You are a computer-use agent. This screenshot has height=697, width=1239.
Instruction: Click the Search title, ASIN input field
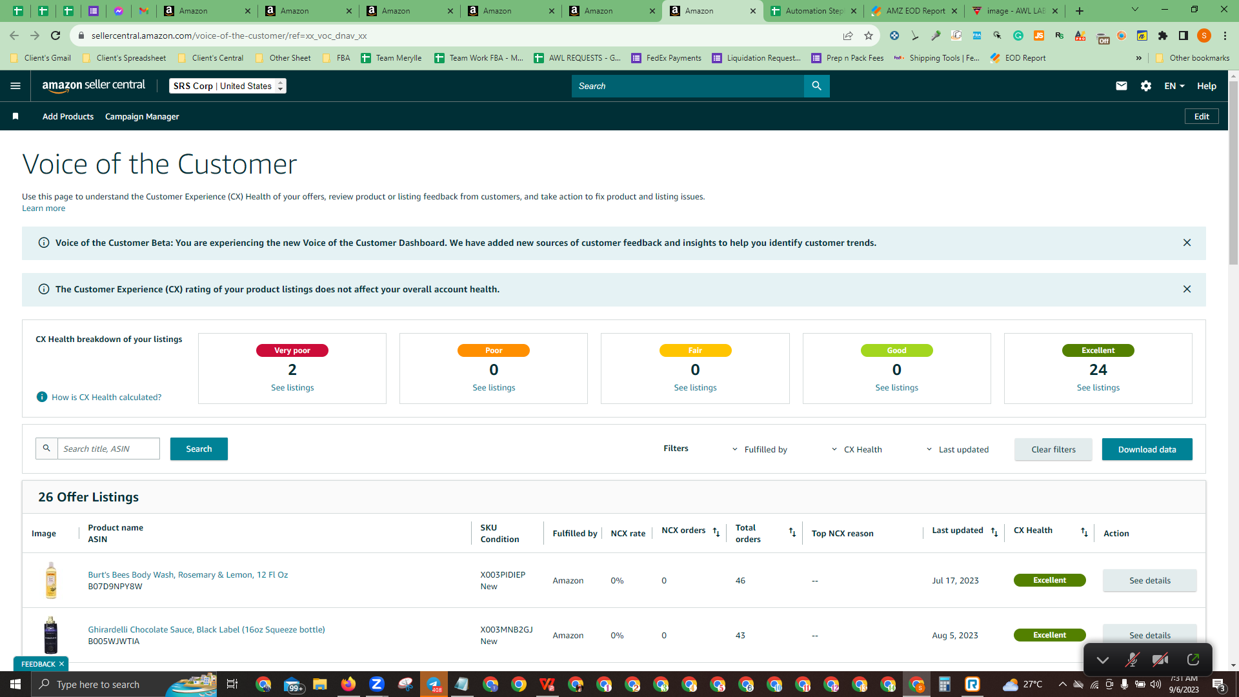click(x=108, y=449)
